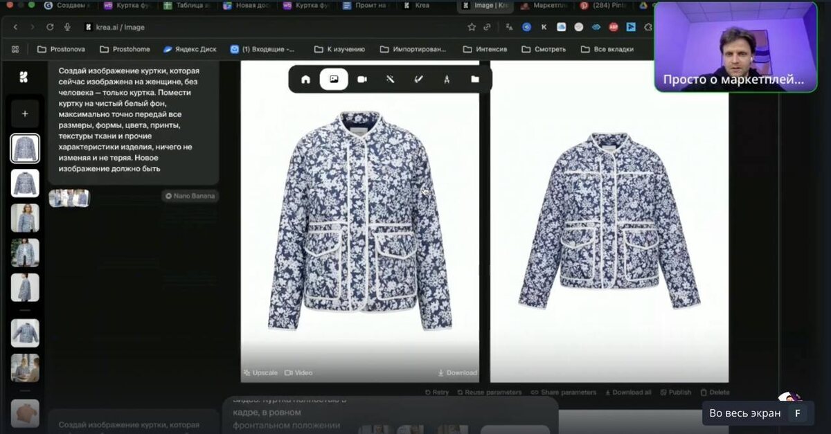Open the Nano Banana model selector
The image size is (831, 434).
[x=190, y=196]
